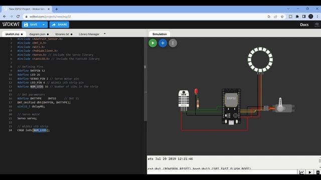The image size is (321, 180).
Task: Open the Docs link
Action: [x=304, y=24]
